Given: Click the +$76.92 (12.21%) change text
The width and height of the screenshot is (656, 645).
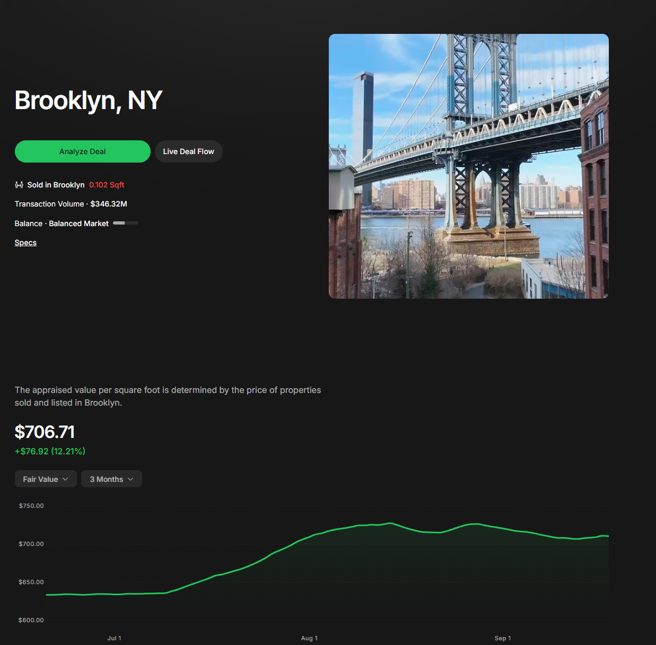Looking at the screenshot, I should pyautogui.click(x=50, y=451).
